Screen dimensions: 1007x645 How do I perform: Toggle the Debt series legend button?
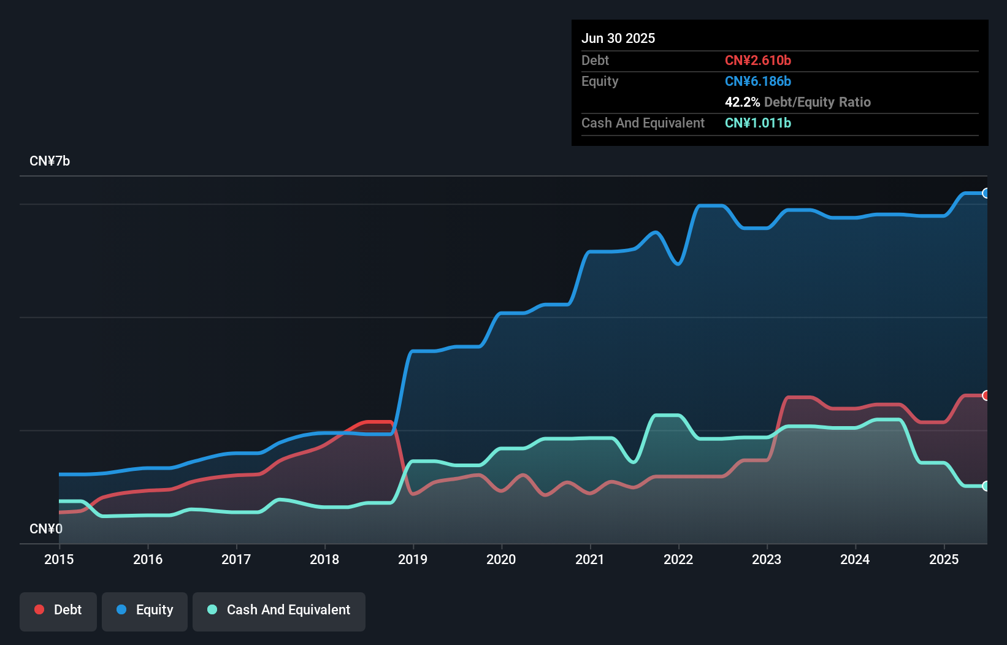[58, 611]
